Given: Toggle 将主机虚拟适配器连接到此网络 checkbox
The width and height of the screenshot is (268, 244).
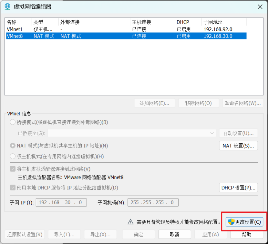Looking at the screenshot, I should tap(13, 169).
